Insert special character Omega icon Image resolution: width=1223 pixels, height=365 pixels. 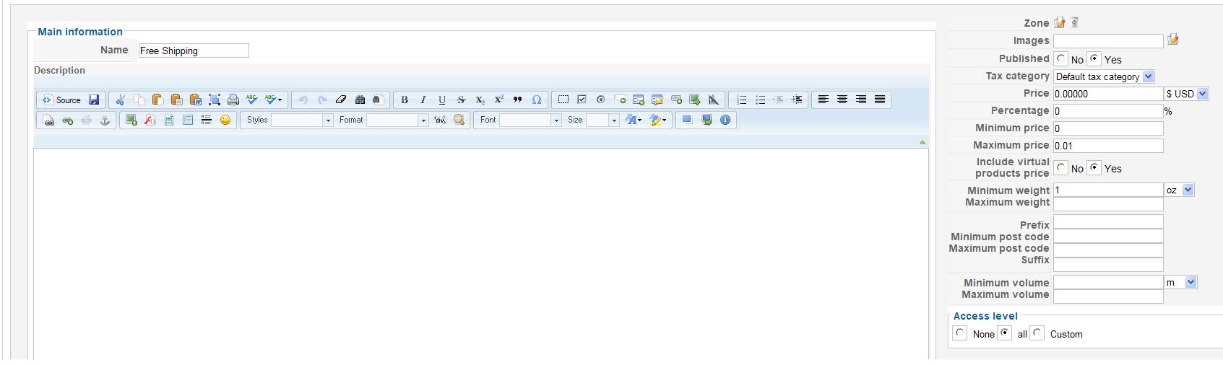tap(536, 100)
